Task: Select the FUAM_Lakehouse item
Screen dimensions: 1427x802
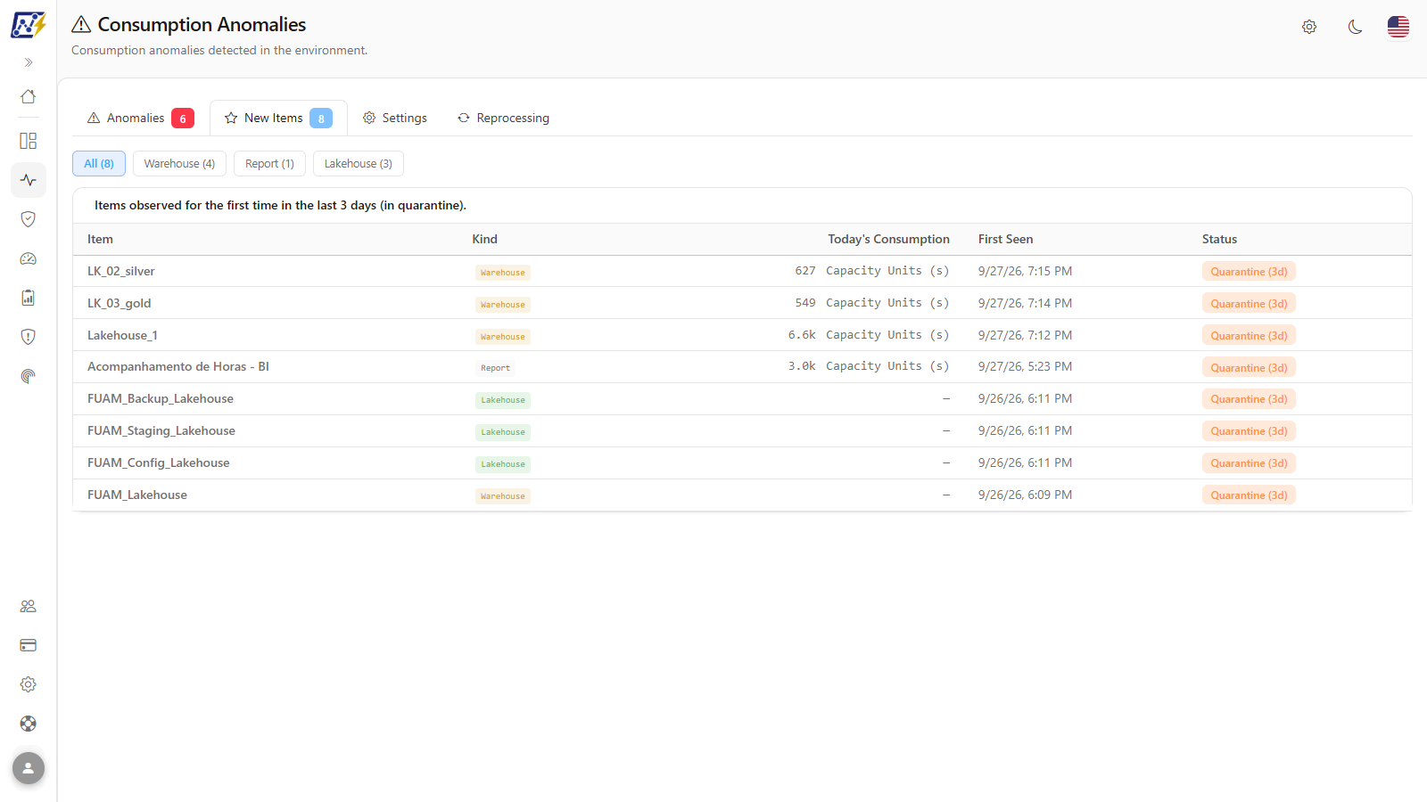Action: coord(137,495)
